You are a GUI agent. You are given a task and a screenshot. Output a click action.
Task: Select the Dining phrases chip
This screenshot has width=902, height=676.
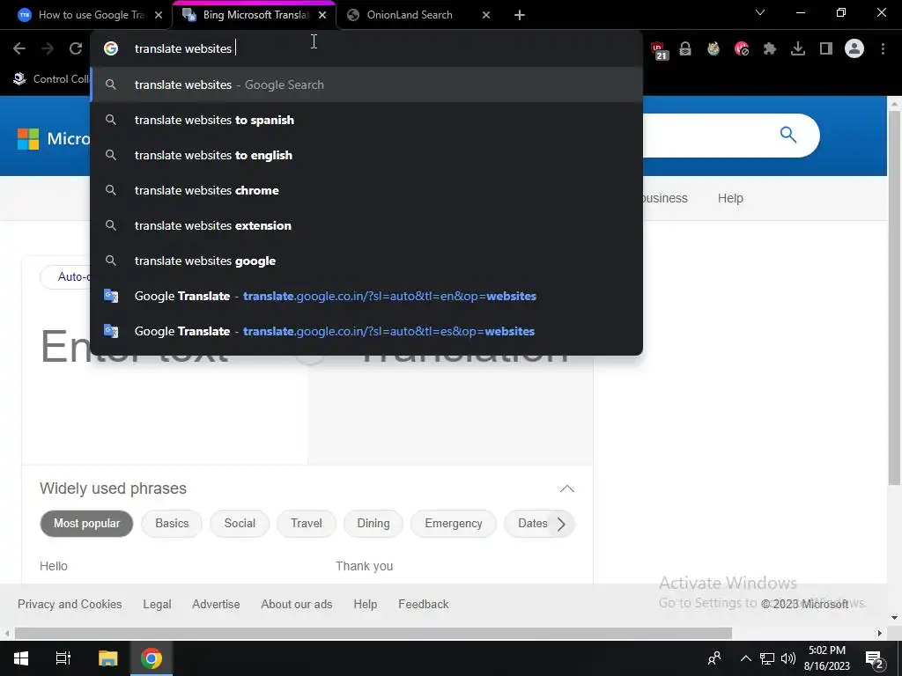coord(373,524)
